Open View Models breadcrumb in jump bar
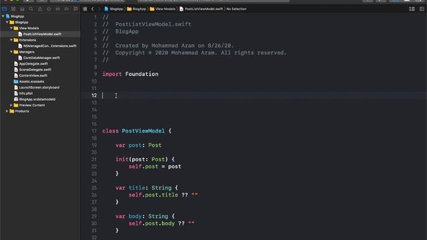The width and height of the screenshot is (427, 240). [163, 9]
